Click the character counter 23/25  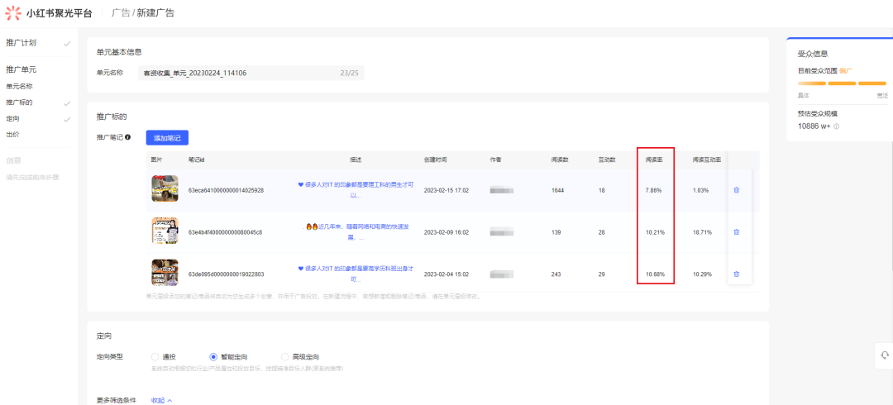pos(349,73)
